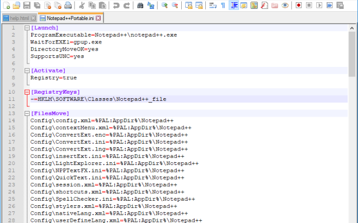This screenshot has height=223, width=358.
Task: Click the Config\NPPTextFX.ini line
Action: click(x=107, y=171)
